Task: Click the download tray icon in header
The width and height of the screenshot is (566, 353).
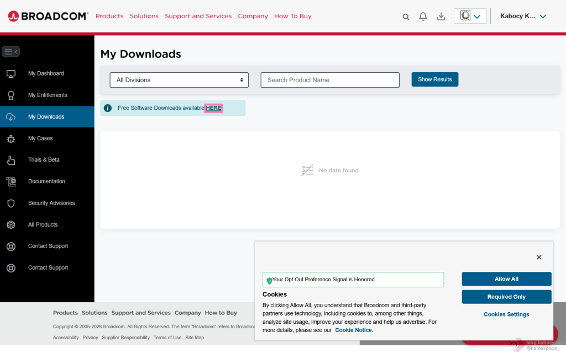Action: (441, 17)
